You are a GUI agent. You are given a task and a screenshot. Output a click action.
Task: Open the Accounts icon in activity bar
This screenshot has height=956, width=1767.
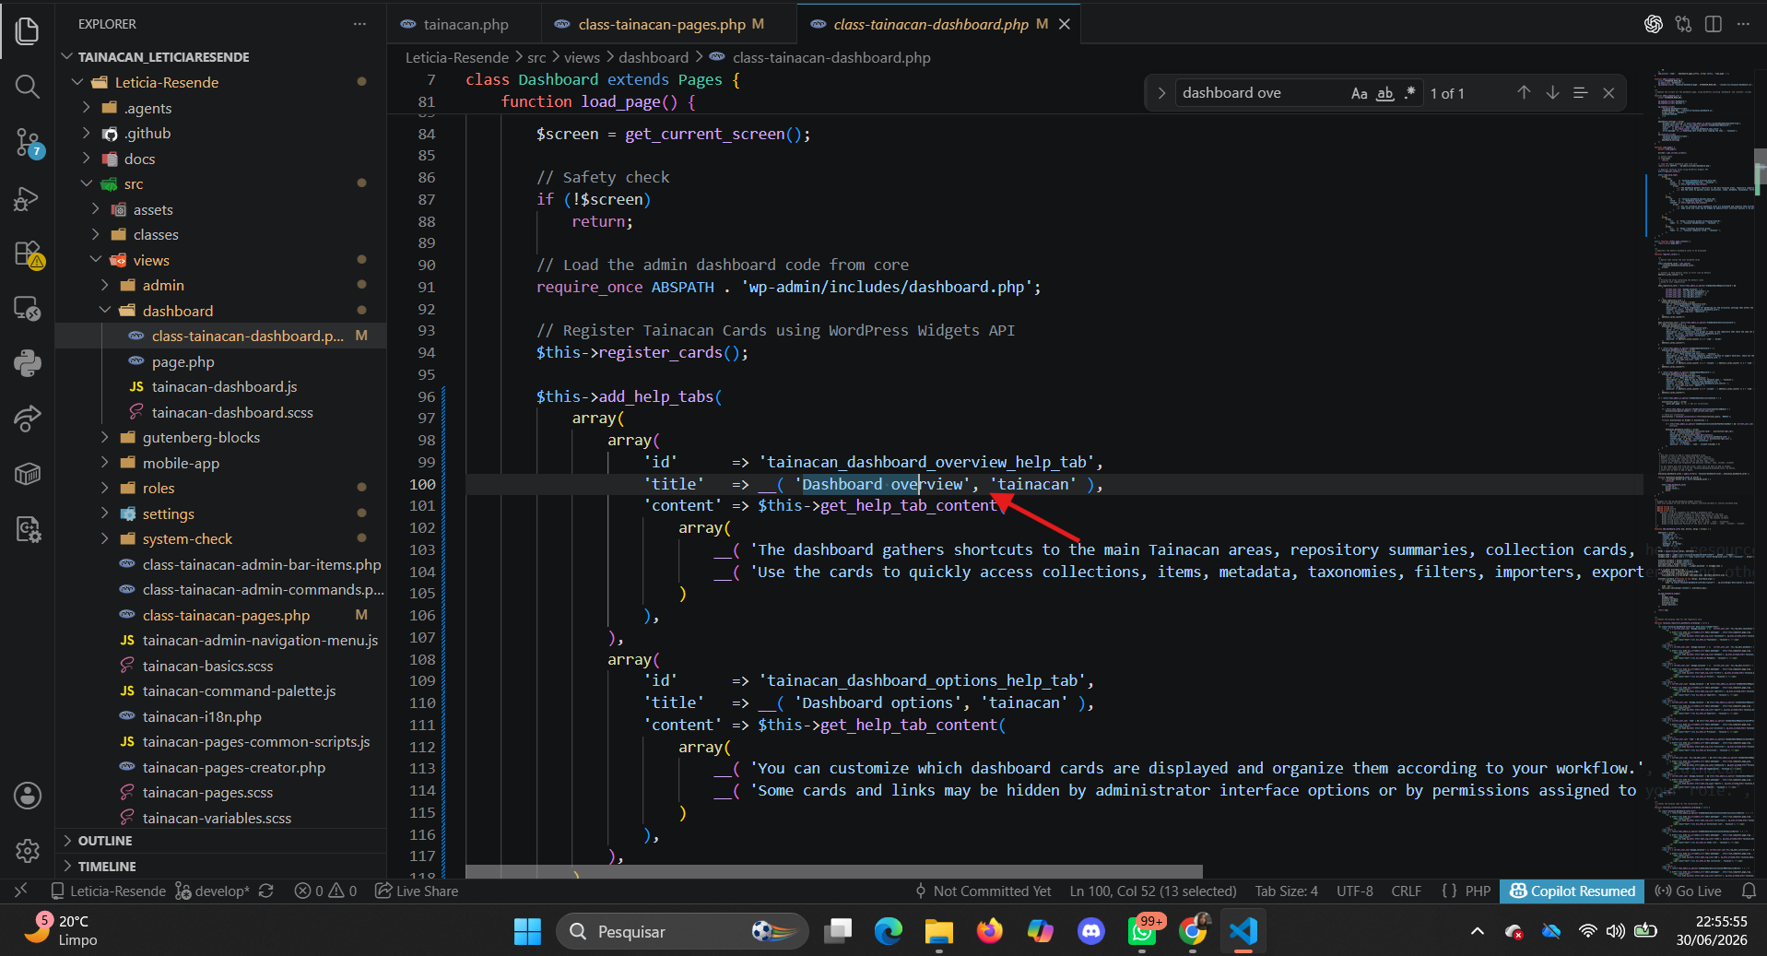(x=28, y=796)
